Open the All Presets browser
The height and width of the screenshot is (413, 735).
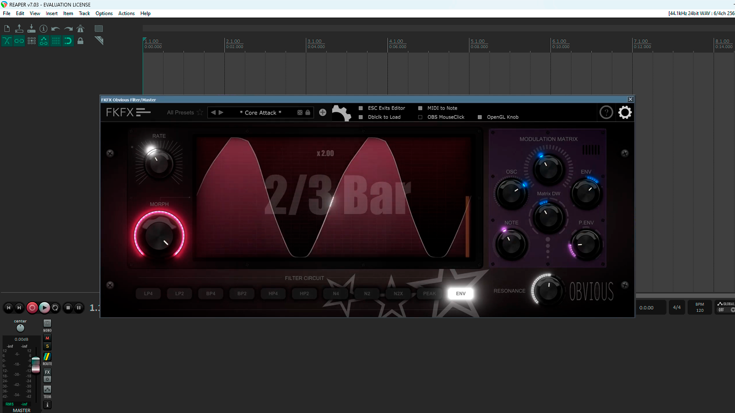(180, 112)
